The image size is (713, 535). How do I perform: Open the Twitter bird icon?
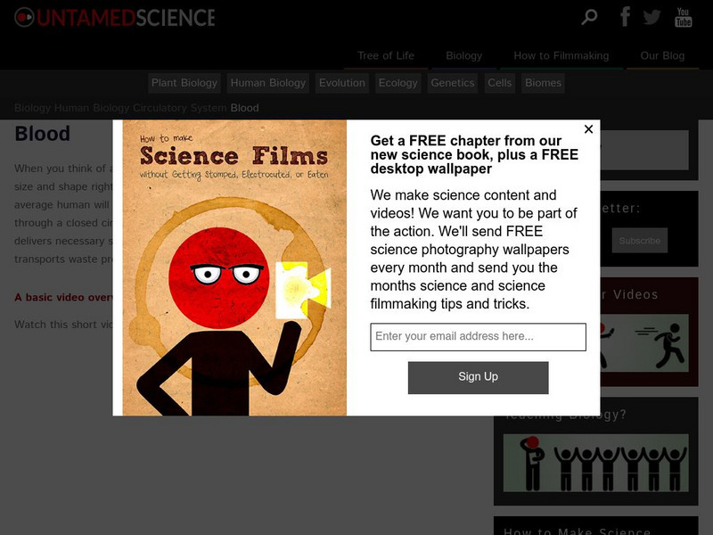pos(652,17)
